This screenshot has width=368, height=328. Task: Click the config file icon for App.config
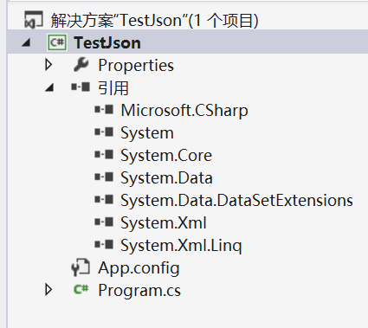tap(81, 267)
